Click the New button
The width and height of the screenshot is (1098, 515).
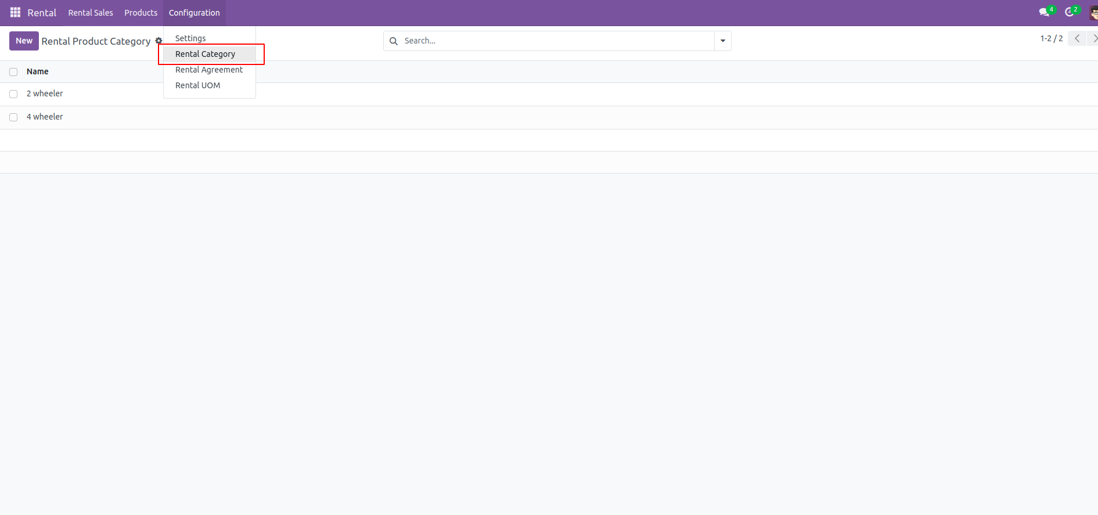tap(24, 41)
